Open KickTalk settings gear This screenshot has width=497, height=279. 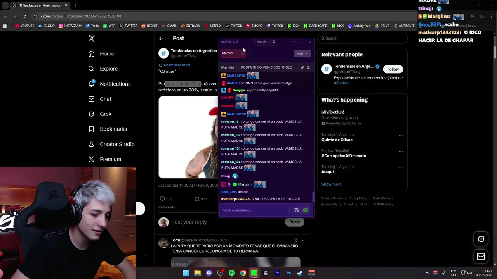coord(274,42)
